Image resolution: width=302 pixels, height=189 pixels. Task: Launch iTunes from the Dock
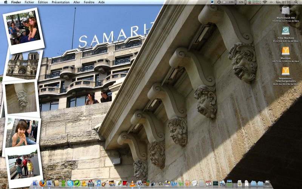click(98, 183)
